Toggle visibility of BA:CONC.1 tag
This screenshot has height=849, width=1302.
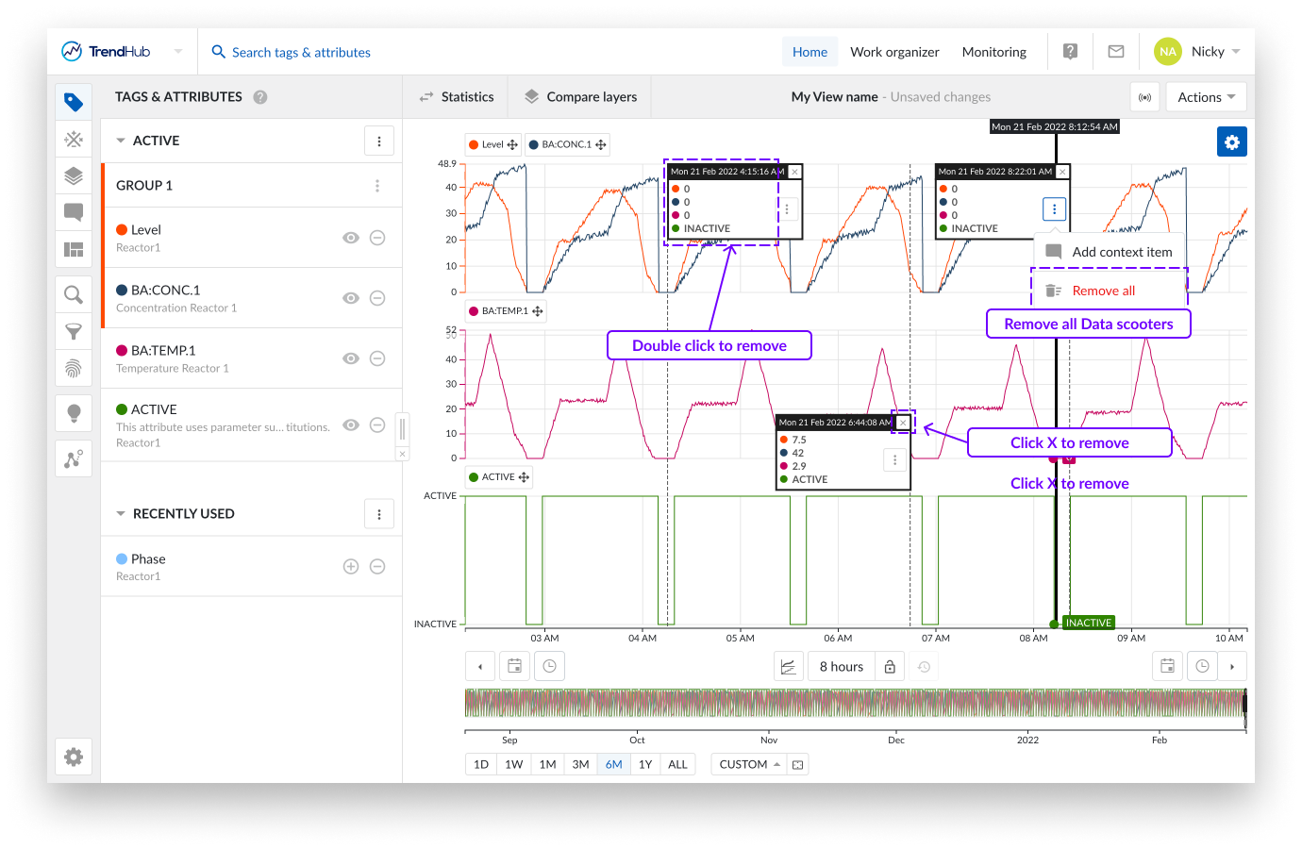351,298
